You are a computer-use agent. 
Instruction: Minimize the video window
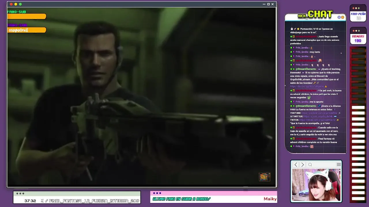[x=264, y=4]
